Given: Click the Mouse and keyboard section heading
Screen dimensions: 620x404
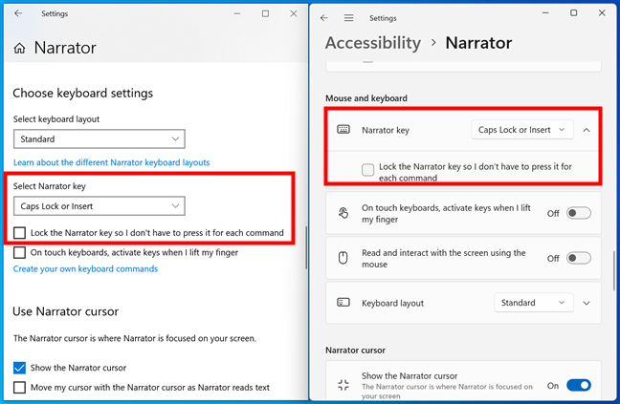Looking at the screenshot, I should click(366, 98).
